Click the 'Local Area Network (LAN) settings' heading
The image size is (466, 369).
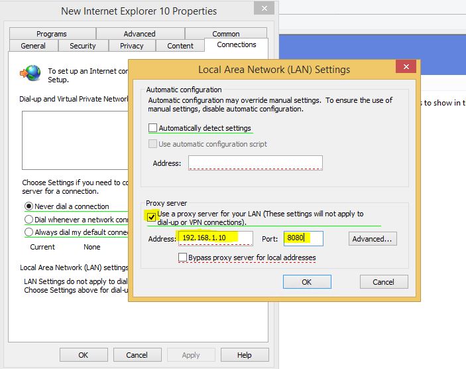click(74, 267)
